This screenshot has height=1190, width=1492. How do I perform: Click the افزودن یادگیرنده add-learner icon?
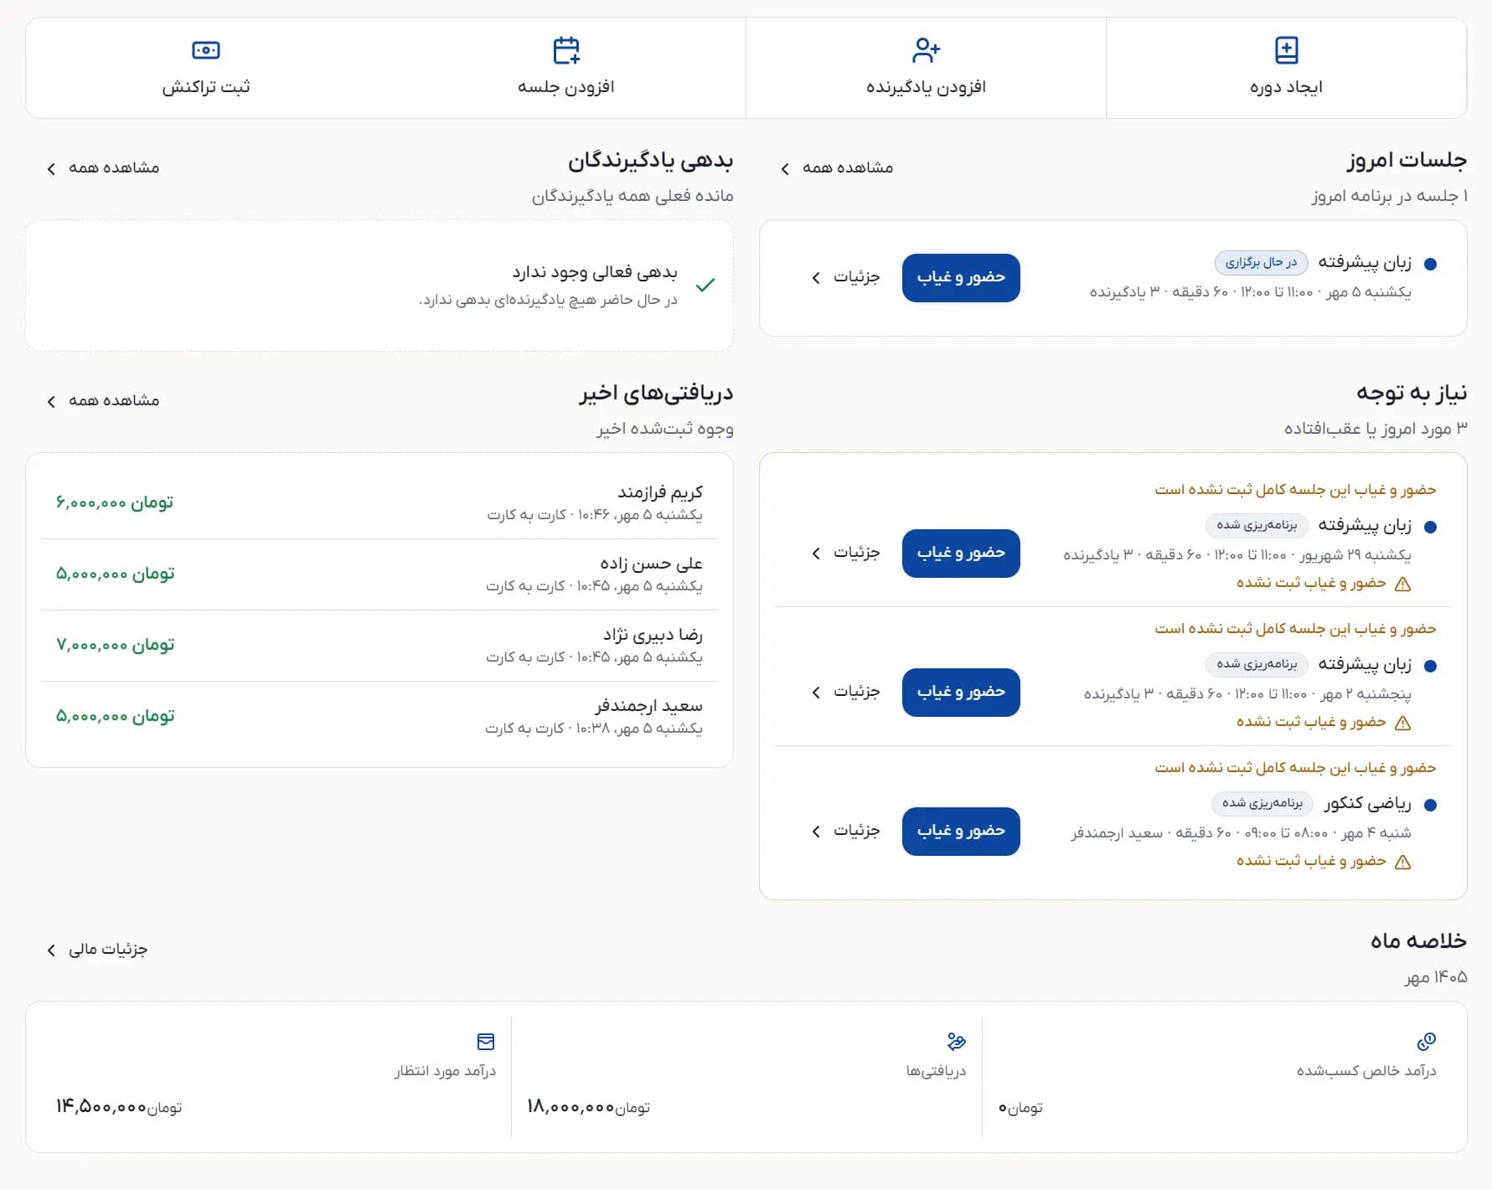click(x=926, y=50)
